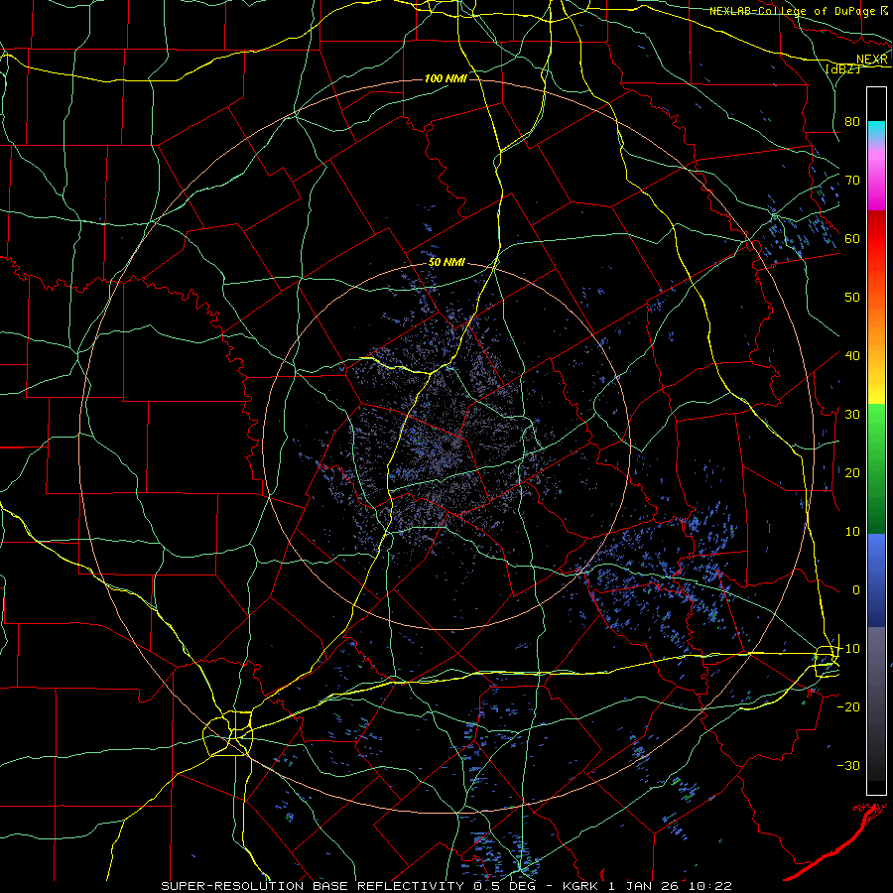Click the 80 value on the dBZ scale

(x=852, y=122)
